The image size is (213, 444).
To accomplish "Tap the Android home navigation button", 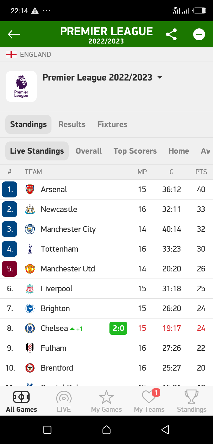I will tap(106, 430).
